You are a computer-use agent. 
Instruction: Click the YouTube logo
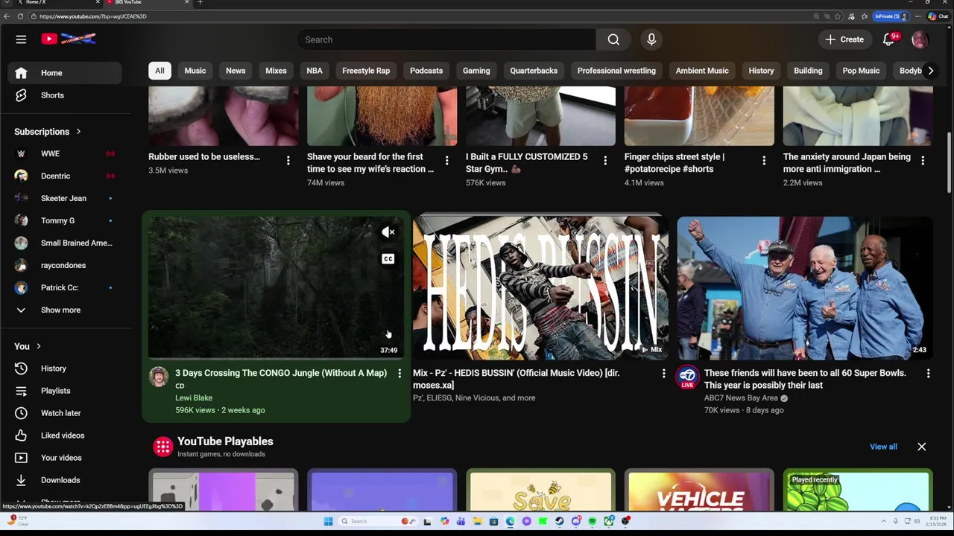69,39
